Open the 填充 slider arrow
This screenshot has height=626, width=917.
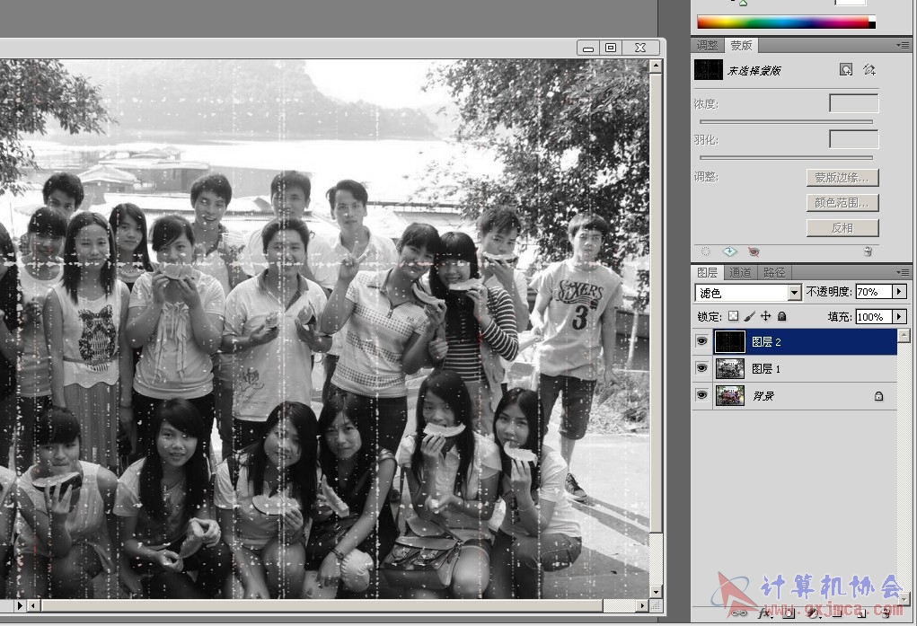pos(899,316)
